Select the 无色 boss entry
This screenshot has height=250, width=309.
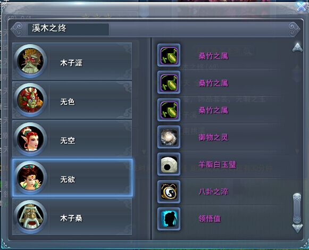pos(72,100)
